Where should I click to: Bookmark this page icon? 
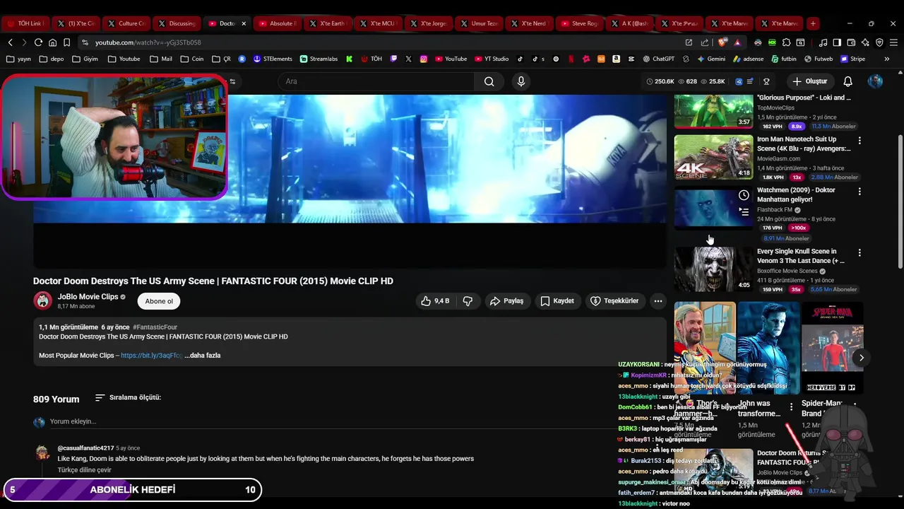[66, 42]
